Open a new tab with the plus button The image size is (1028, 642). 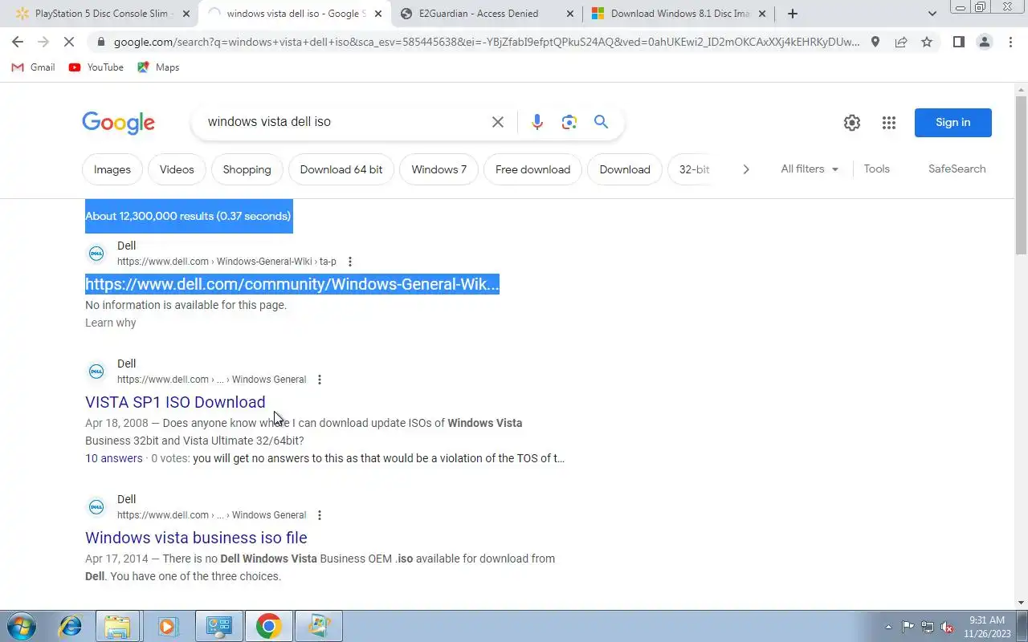(x=793, y=14)
